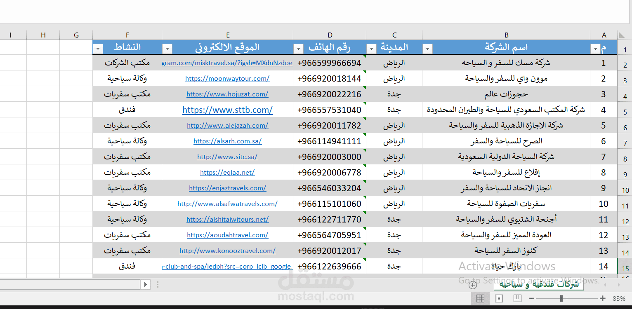Open Page Layout view from the status bar

pos(498,298)
